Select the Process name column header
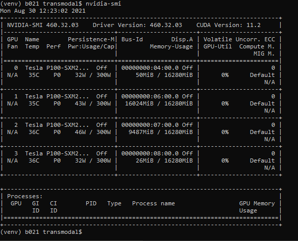Image resolution: width=298 pixels, height=241 pixels. [154, 203]
